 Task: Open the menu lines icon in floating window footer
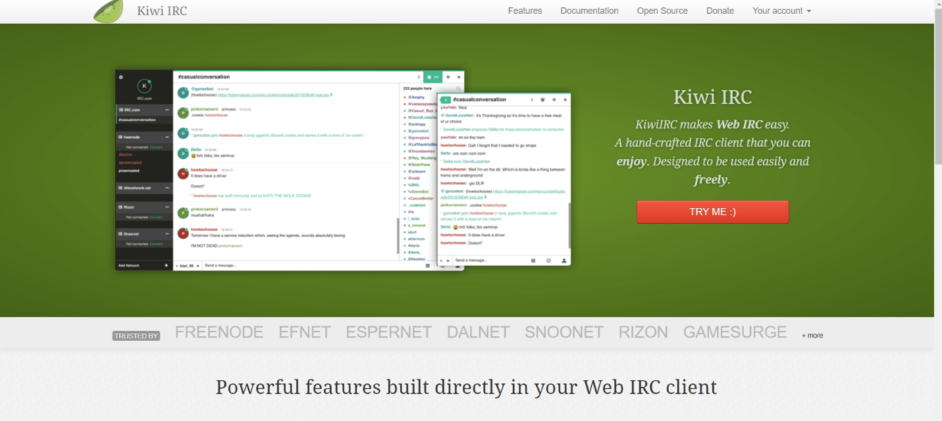533,260
